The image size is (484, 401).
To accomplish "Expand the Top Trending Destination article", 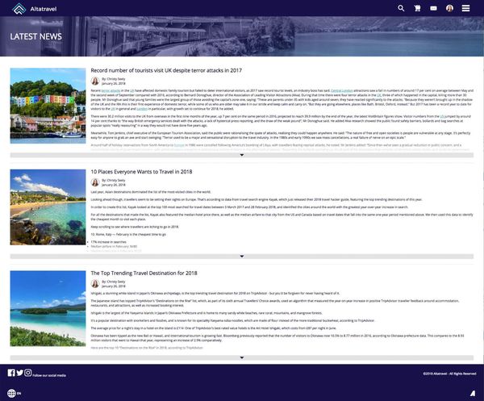I will click(x=242, y=357).
